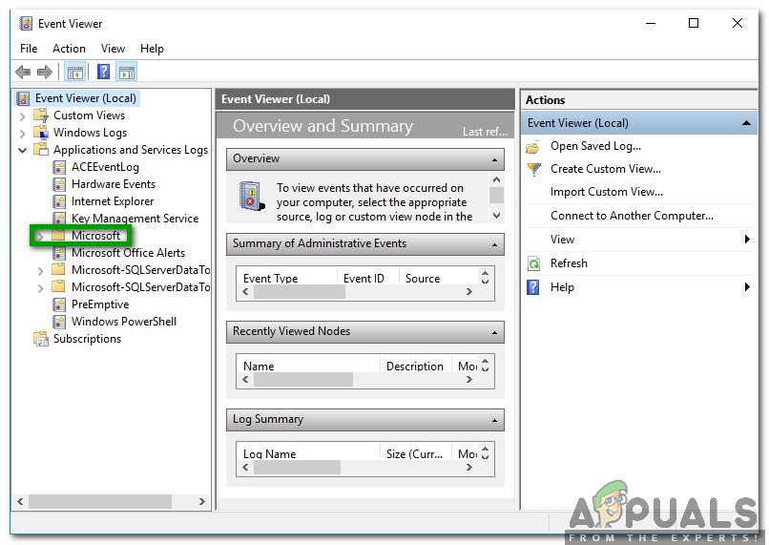The image size is (769, 545).
Task: Click the Overview text scroll up arrow
Action: pos(496,179)
